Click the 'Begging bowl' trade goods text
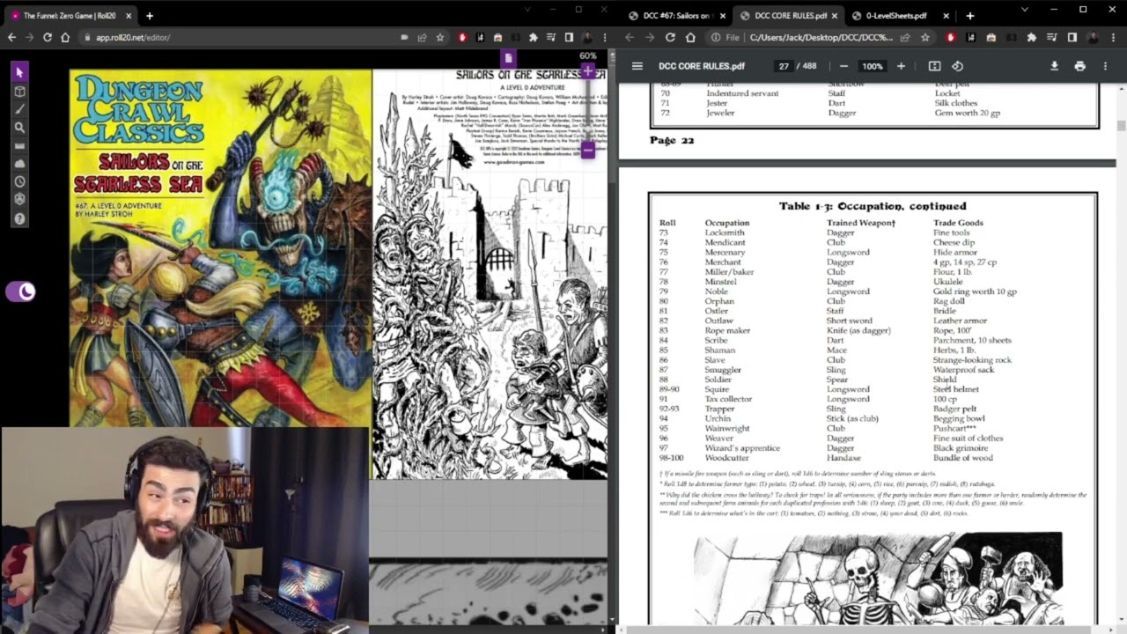The width and height of the screenshot is (1127, 634). [959, 418]
